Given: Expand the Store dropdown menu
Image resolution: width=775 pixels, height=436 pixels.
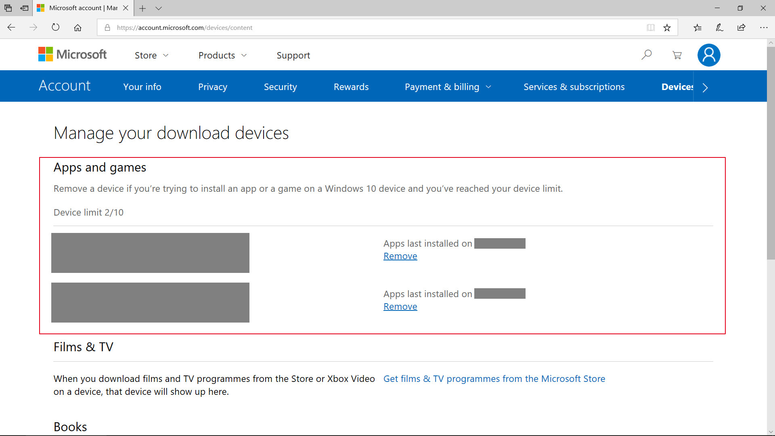Looking at the screenshot, I should (151, 55).
